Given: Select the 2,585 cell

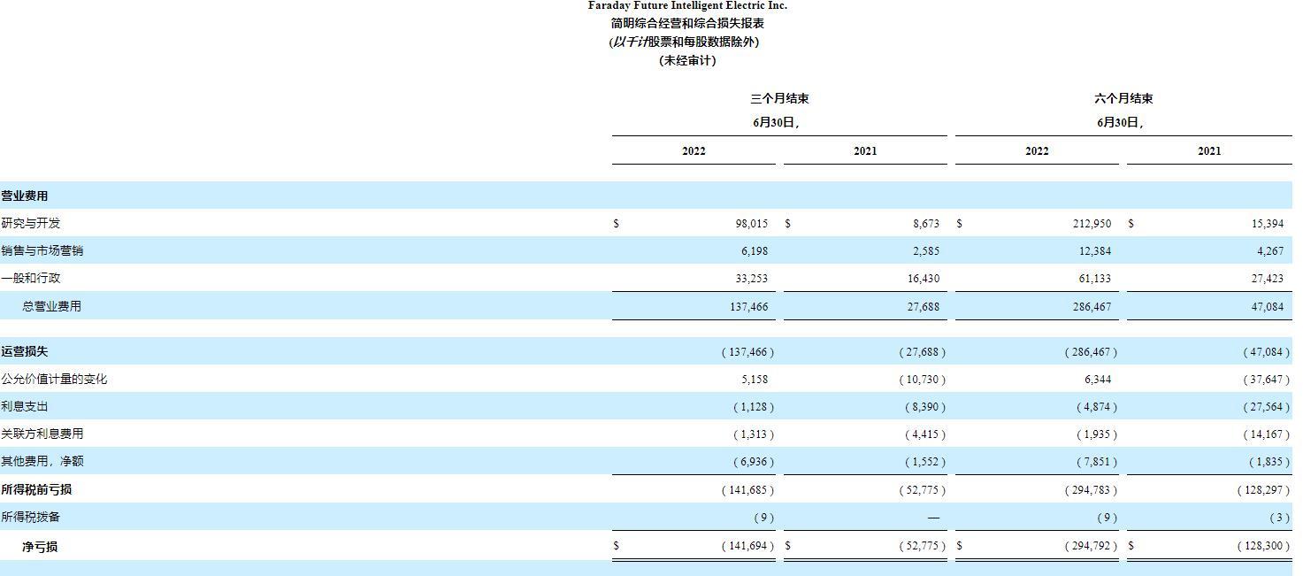Looking at the screenshot, I should pyautogui.click(x=926, y=251).
